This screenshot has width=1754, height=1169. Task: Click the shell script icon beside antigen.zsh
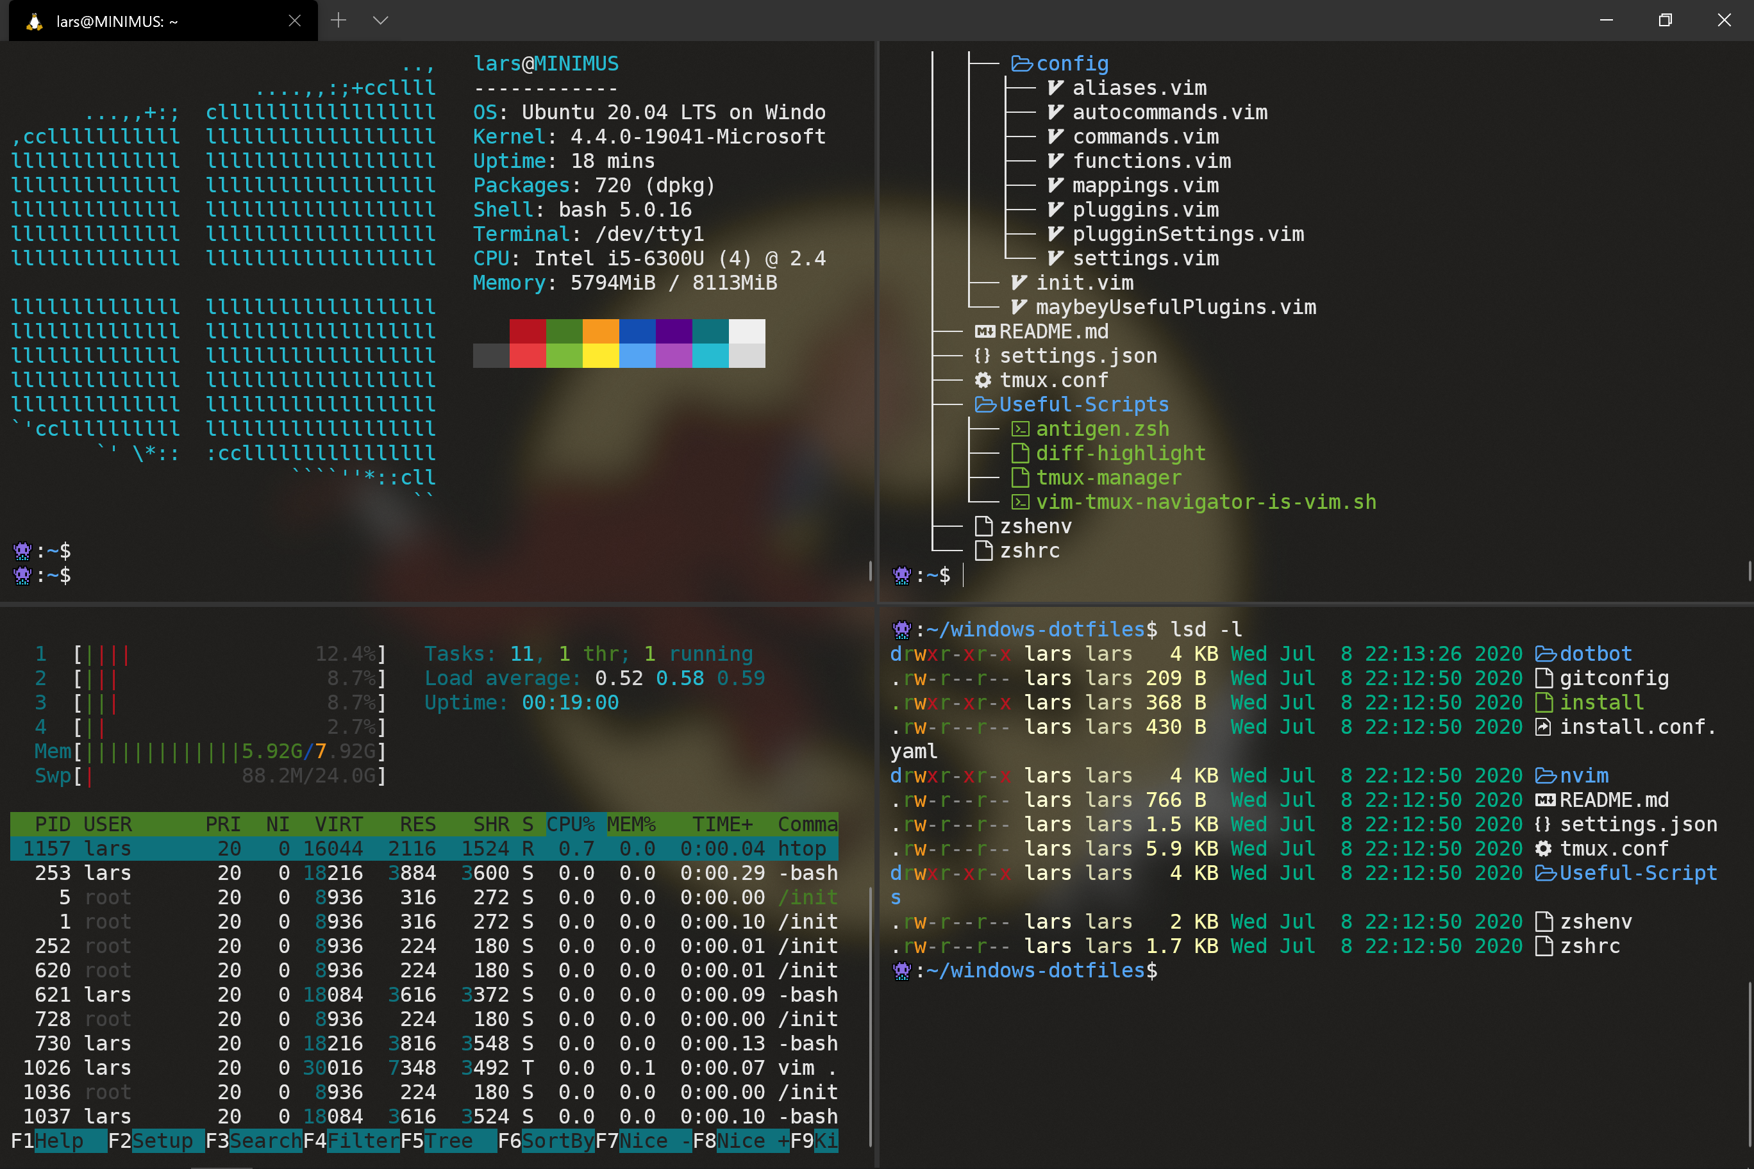point(1020,429)
